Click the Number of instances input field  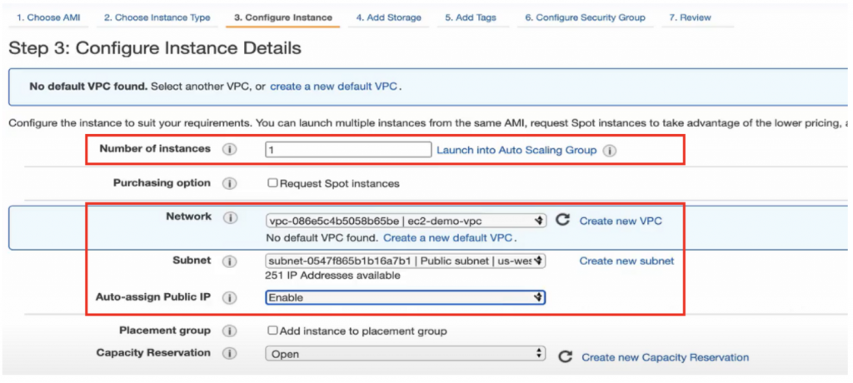pyautogui.click(x=348, y=151)
